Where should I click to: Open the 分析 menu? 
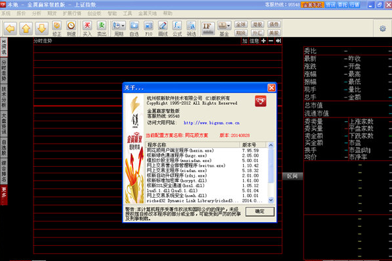click(x=36, y=13)
